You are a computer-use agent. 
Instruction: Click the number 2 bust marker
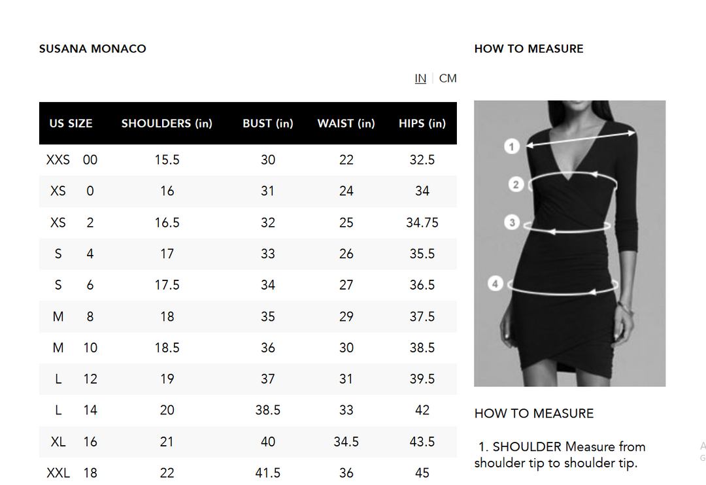pos(516,184)
